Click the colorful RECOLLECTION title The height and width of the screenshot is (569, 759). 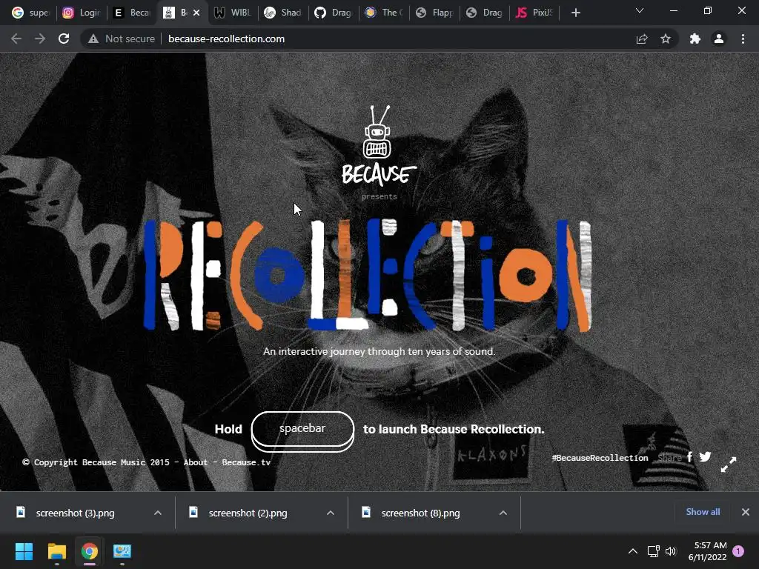368,275
